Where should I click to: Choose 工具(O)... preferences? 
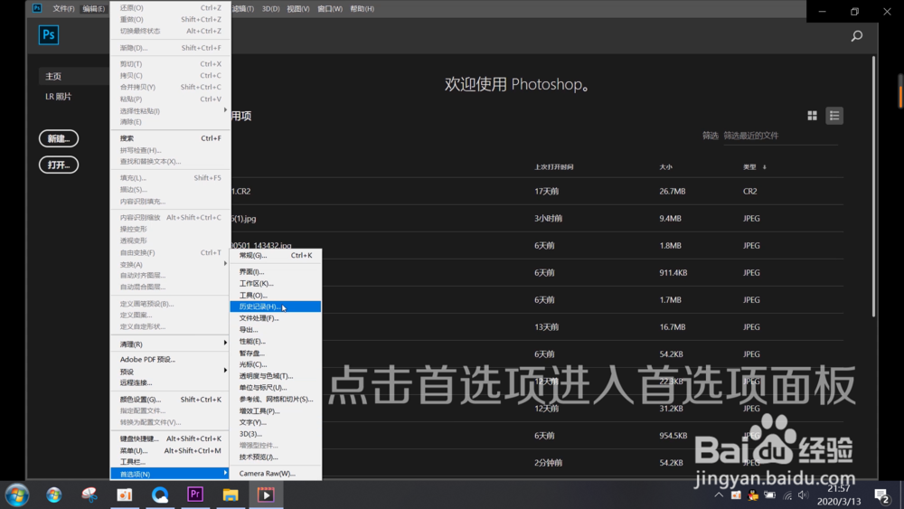(276, 295)
